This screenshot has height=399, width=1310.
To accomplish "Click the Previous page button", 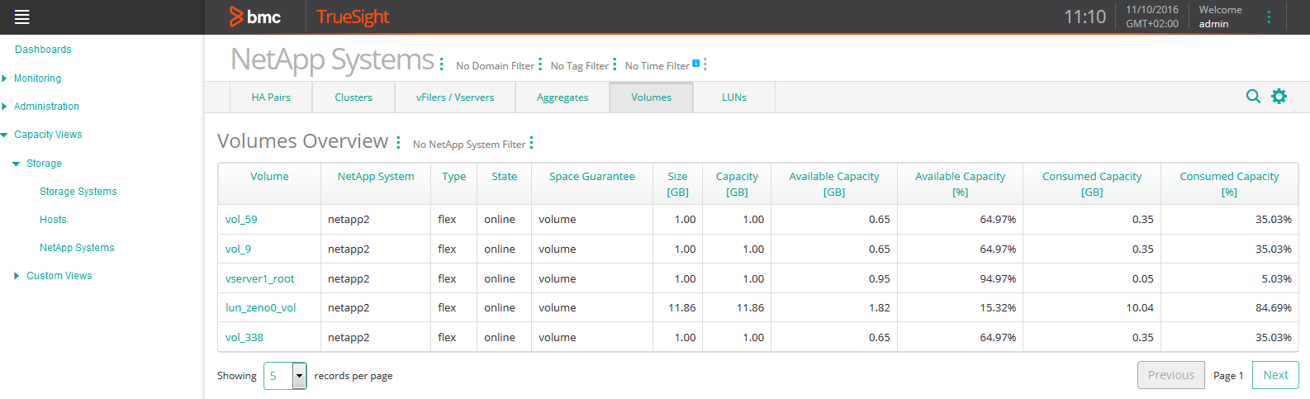I will tap(1171, 375).
